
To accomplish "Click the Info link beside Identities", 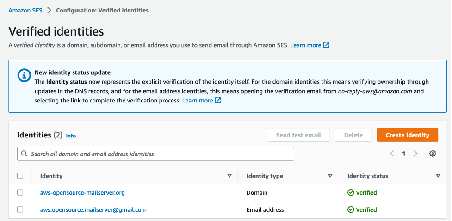I will (x=71, y=136).
